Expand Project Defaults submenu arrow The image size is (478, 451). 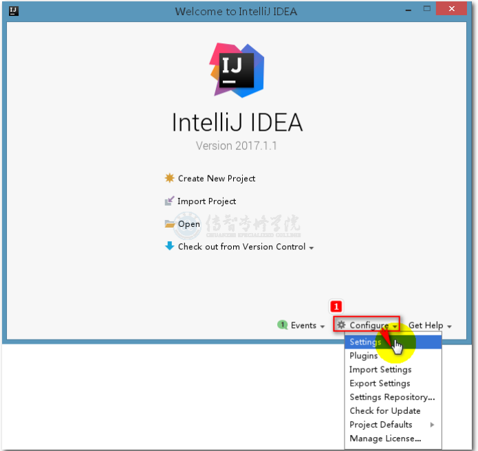click(x=432, y=424)
